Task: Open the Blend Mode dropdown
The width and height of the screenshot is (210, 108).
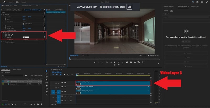Action: click(30, 40)
